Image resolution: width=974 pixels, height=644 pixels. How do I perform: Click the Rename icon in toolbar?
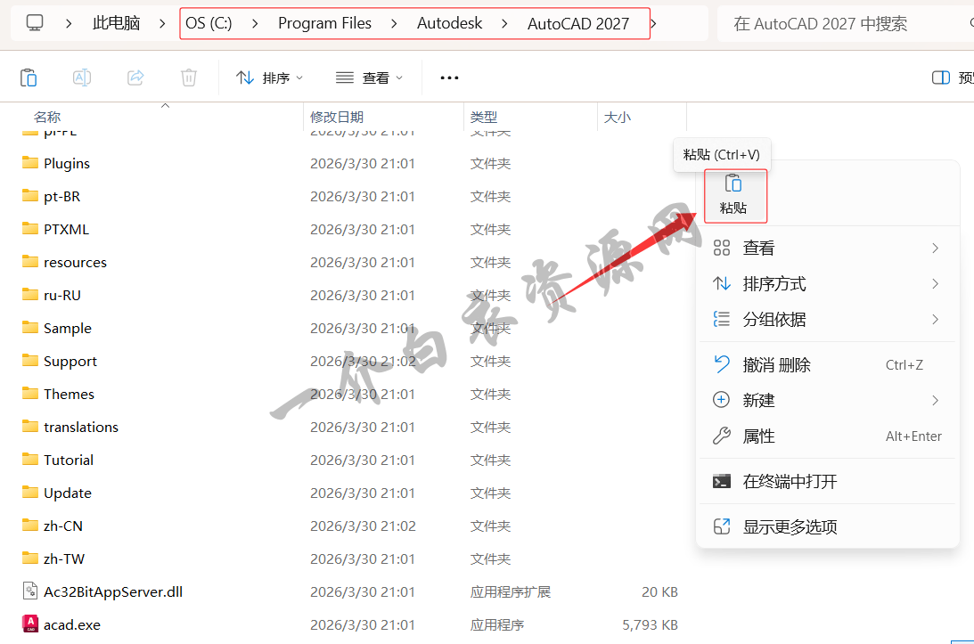tap(82, 77)
